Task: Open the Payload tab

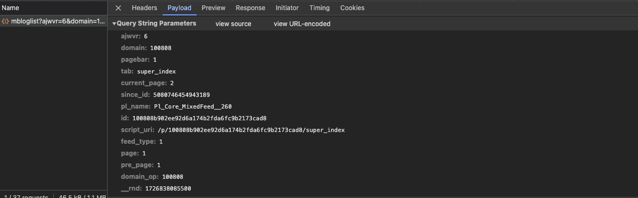Action: pyautogui.click(x=179, y=8)
